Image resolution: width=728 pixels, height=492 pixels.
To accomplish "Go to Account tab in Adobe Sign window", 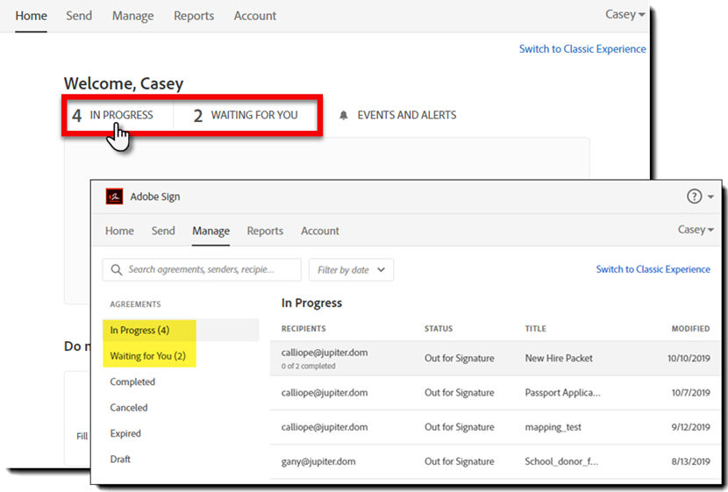I will 320,231.
